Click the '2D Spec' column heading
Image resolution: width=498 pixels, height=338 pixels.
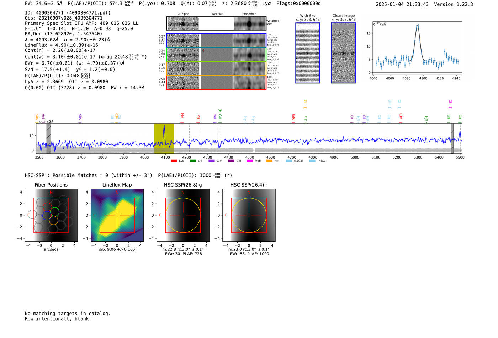(183, 14)
